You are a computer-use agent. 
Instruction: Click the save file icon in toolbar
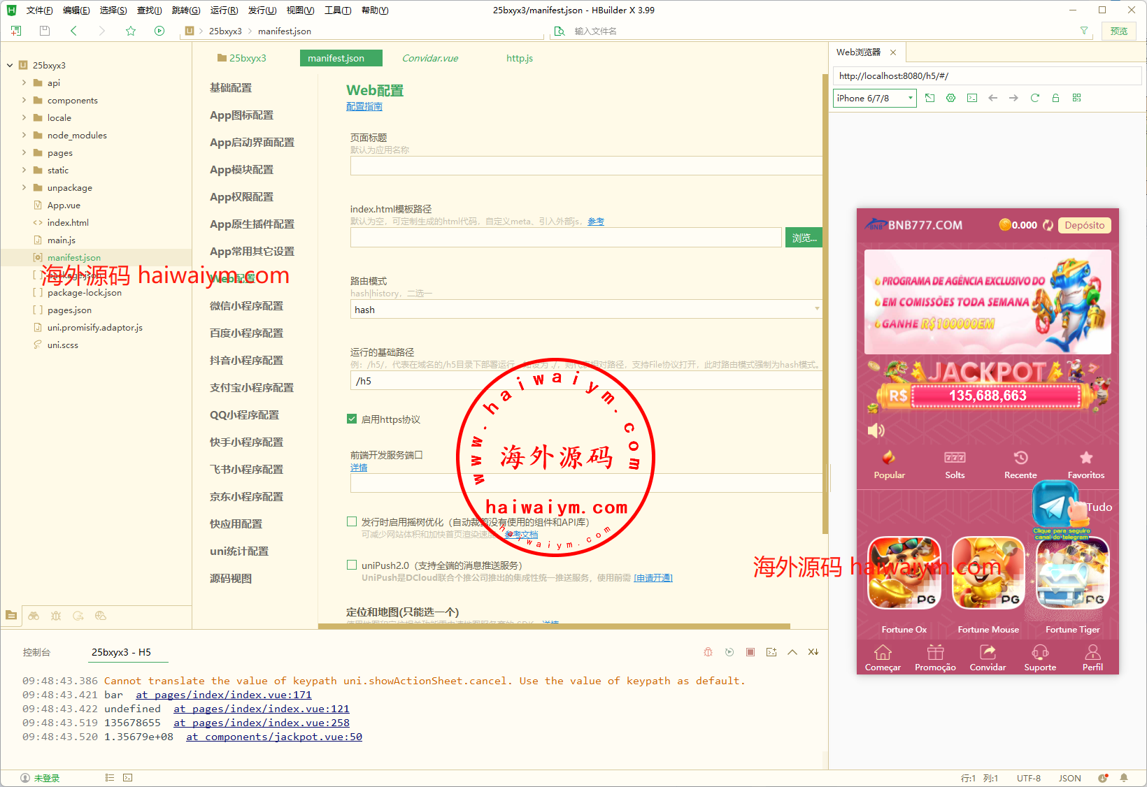[45, 31]
